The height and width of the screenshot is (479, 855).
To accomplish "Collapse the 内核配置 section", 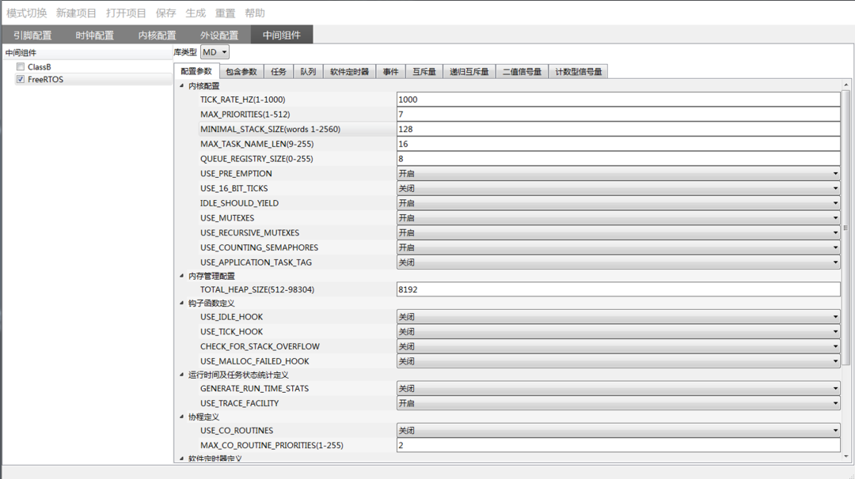I will 181,85.
